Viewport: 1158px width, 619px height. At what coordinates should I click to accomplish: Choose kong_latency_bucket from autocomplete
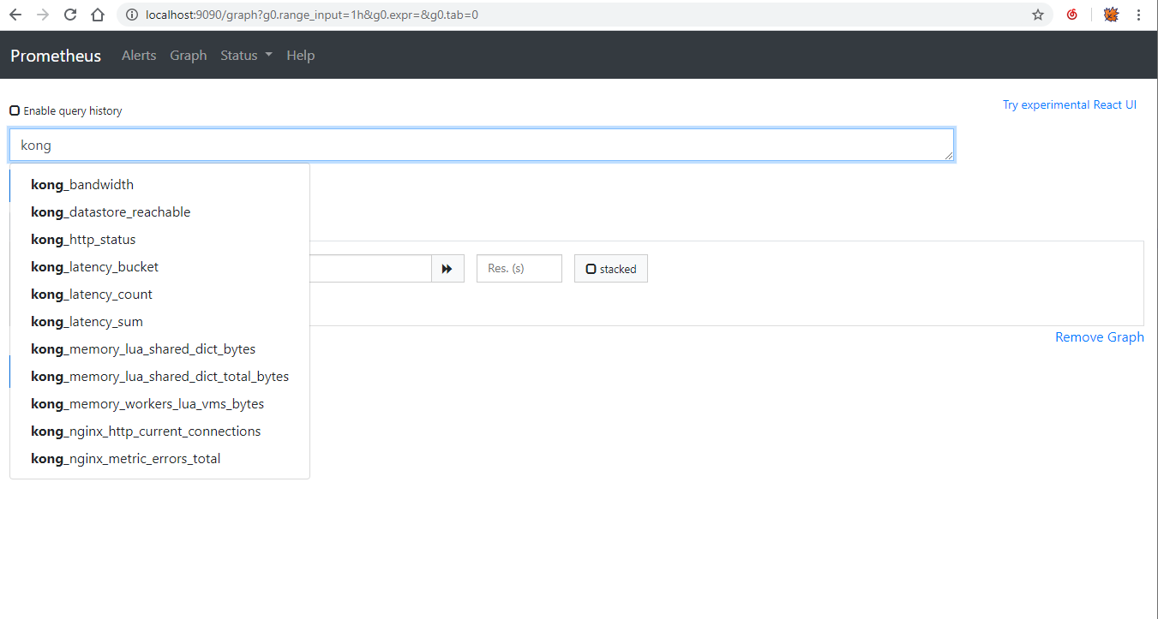pyautogui.click(x=159, y=267)
